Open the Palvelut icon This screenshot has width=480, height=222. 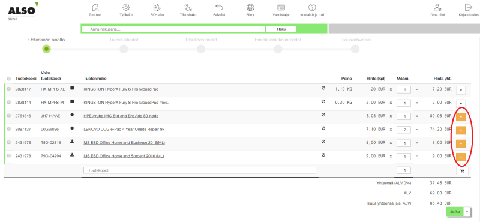(219, 7)
